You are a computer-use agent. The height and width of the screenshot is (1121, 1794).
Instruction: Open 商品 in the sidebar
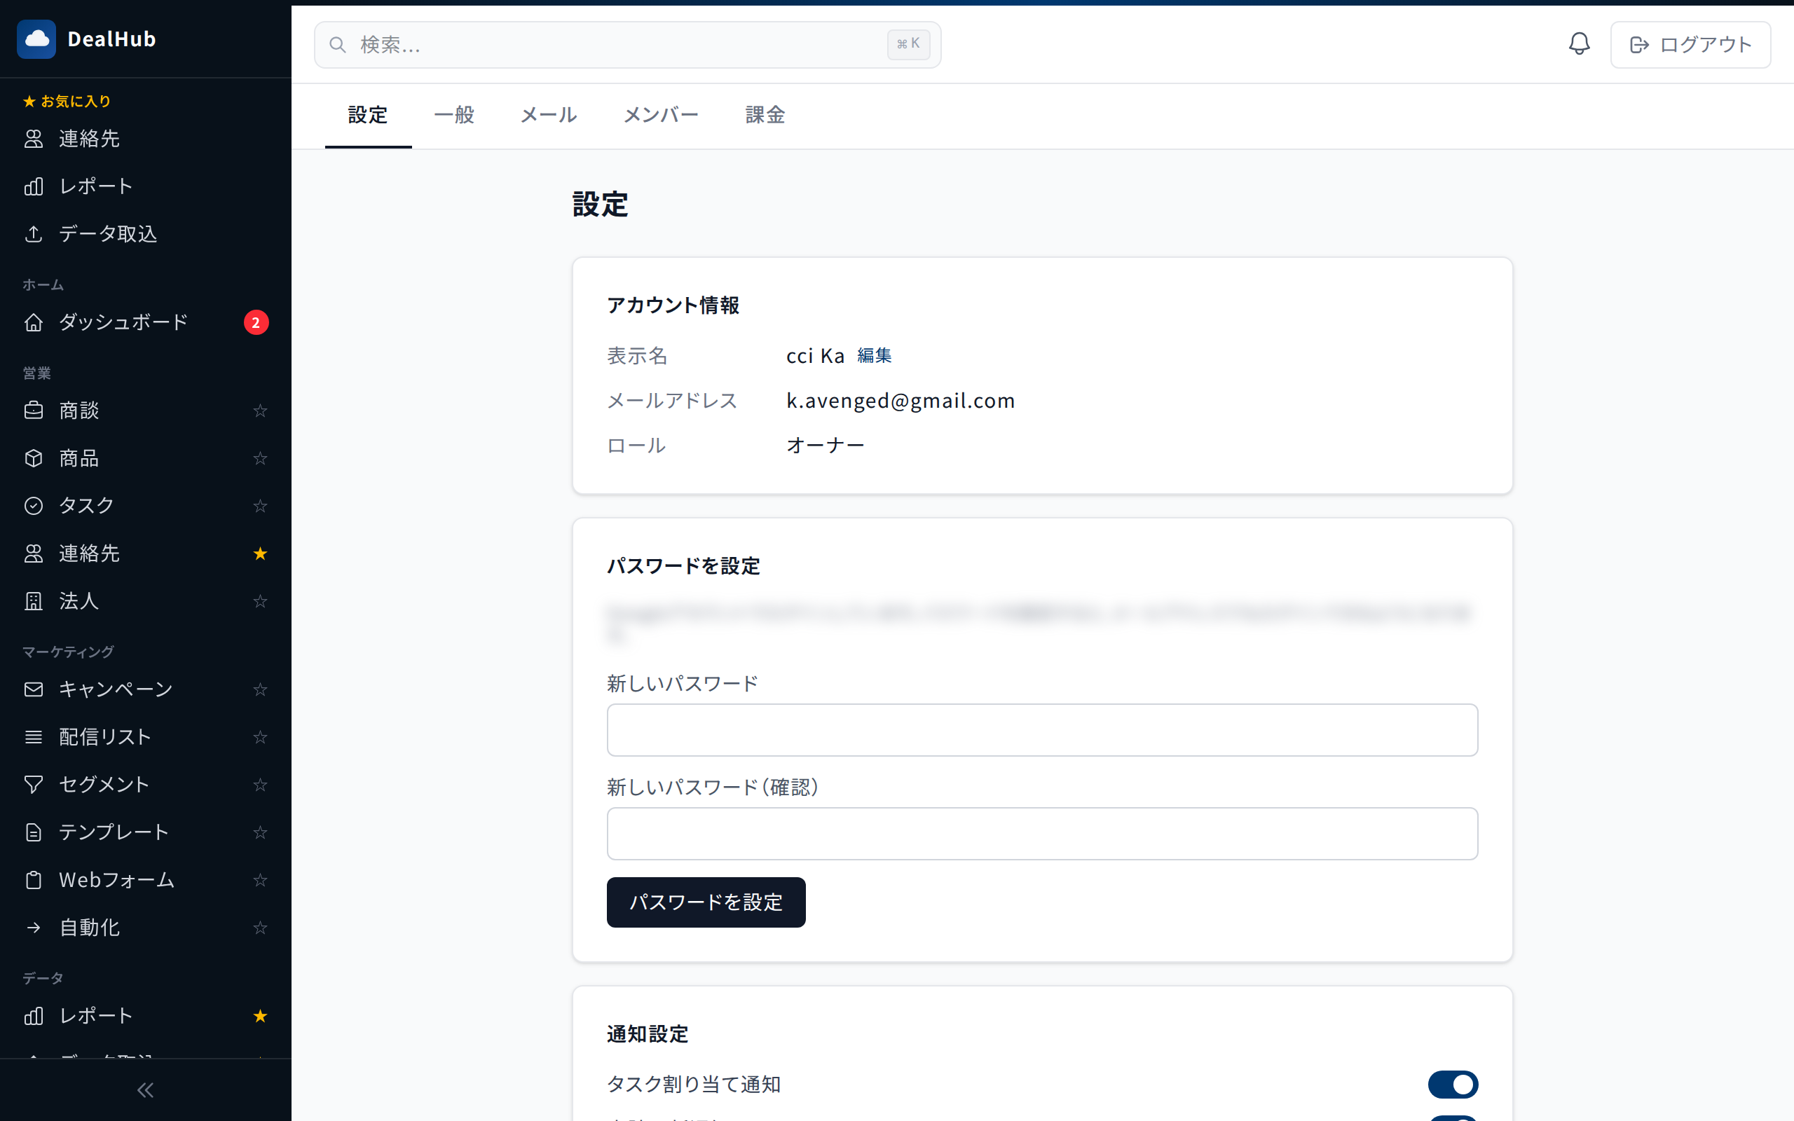78,458
